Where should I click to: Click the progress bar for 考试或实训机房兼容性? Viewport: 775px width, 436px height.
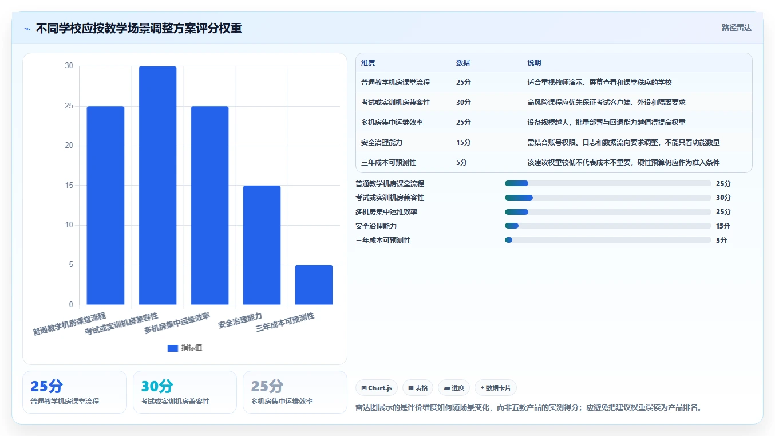[x=608, y=198]
